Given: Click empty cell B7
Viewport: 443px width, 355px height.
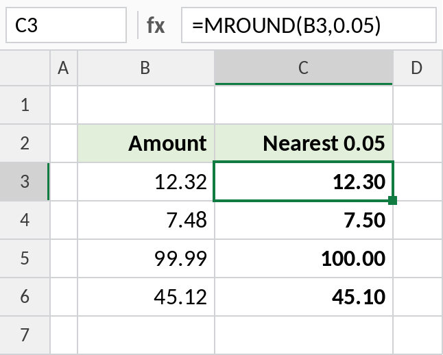Looking at the screenshot, I should click(x=146, y=335).
